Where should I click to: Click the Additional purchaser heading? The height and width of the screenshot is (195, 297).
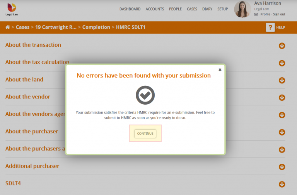(x=32, y=166)
